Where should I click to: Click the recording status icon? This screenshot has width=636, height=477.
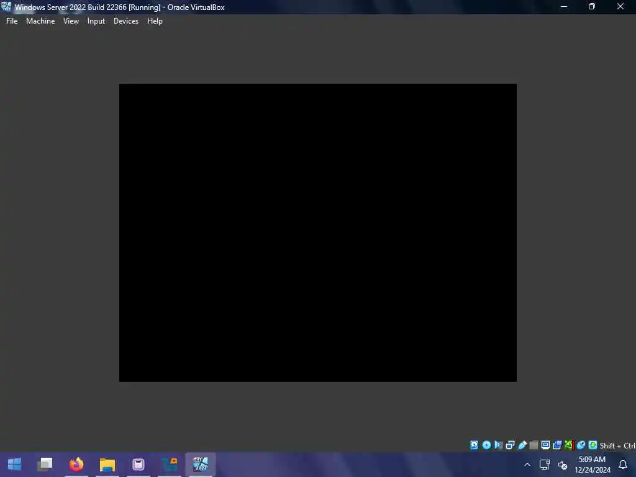click(557, 445)
